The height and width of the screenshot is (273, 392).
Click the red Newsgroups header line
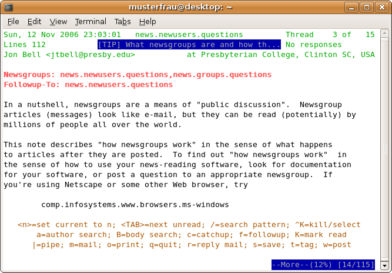[x=138, y=75]
